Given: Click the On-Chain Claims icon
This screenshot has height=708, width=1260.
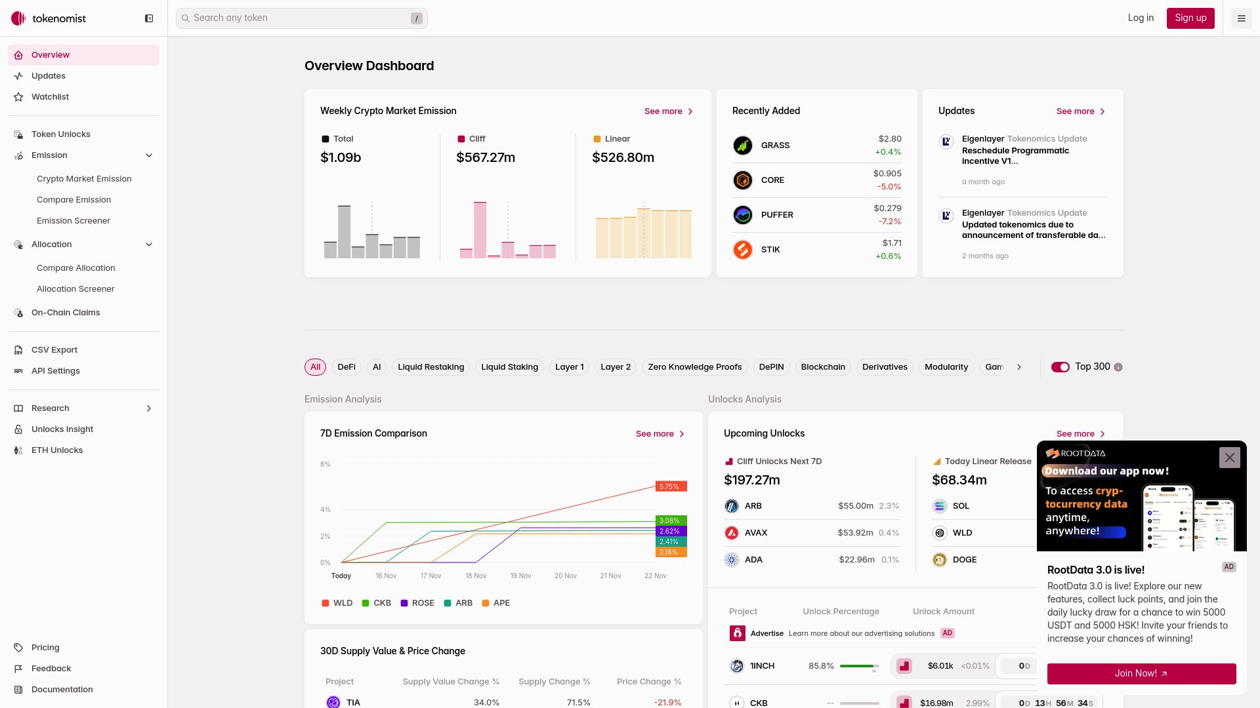Looking at the screenshot, I should (x=18, y=313).
